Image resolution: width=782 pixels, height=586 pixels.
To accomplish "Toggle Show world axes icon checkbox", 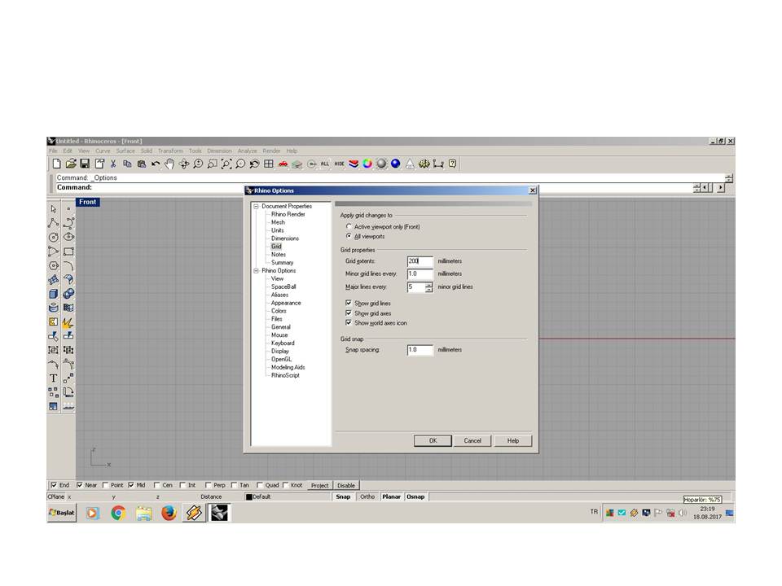I will (349, 323).
